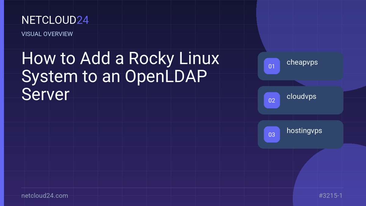
Task: Click the 03 number badge
Action: tap(272, 135)
